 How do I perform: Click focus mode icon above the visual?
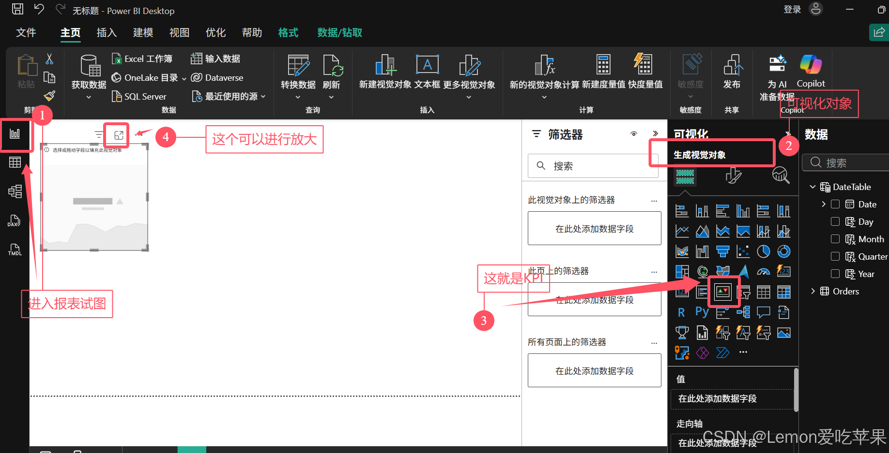click(x=119, y=135)
